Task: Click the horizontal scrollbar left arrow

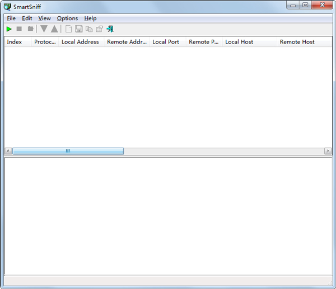Action: (8, 151)
